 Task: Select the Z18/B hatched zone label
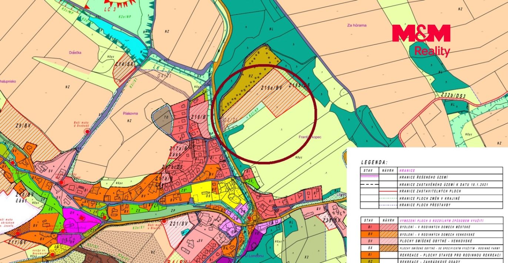coord(199,117)
